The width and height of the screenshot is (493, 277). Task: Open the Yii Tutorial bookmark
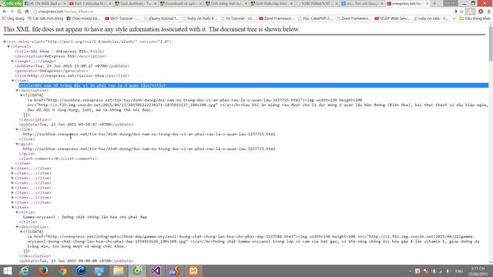click(x=238, y=18)
